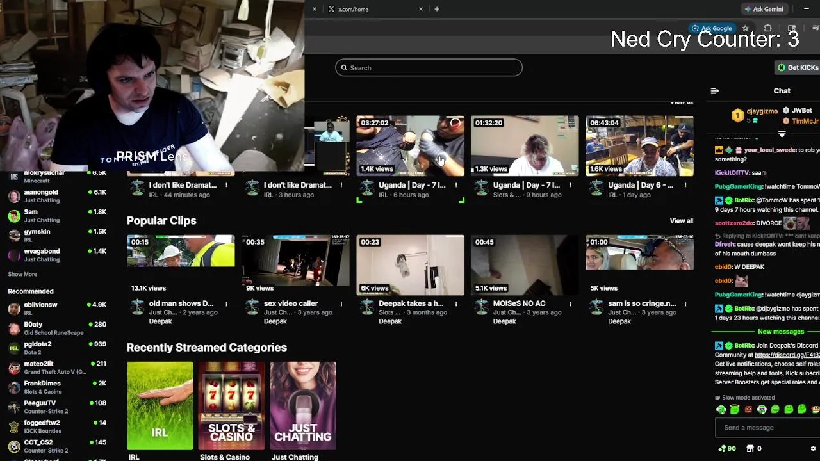Open options menu for the 44-minutes-ago video

[226, 186]
